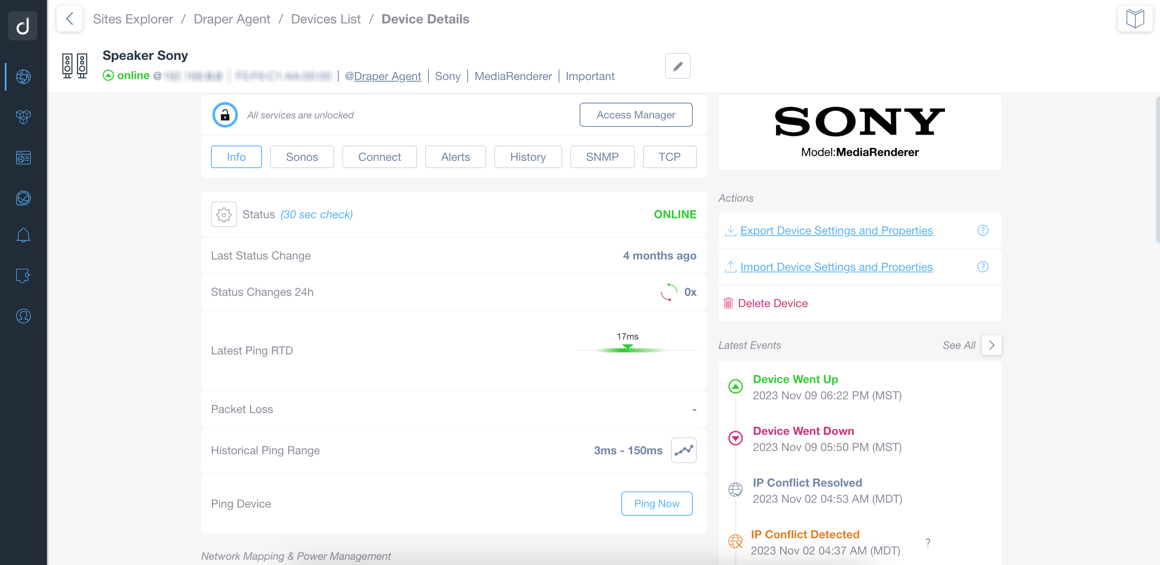Switch to the Connect tab
The height and width of the screenshot is (565, 1160).
pos(379,157)
